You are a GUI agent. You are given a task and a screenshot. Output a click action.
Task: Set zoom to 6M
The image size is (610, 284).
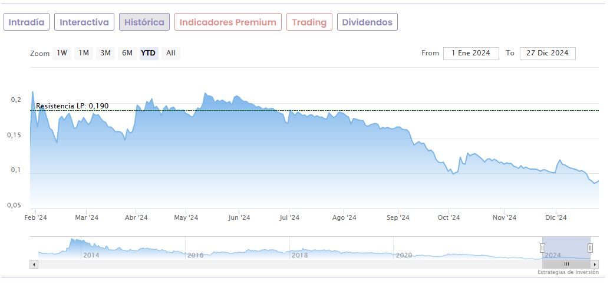point(127,53)
